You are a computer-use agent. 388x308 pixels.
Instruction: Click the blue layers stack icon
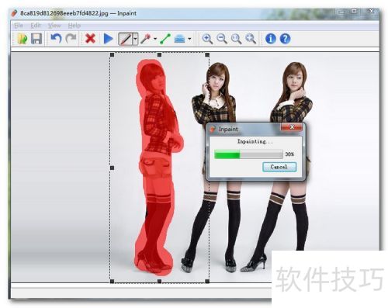tap(180, 39)
